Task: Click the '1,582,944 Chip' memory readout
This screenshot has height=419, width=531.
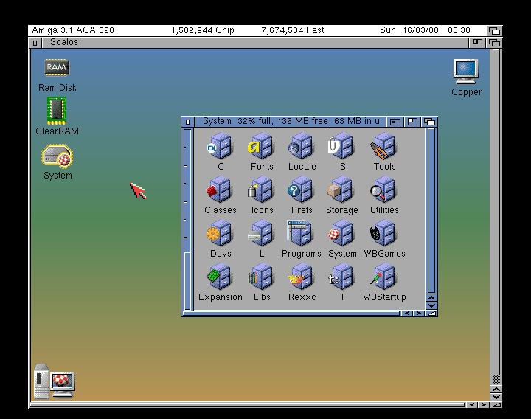Action: 203,30
